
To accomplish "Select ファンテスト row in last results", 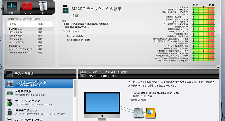I will point(30,39).
